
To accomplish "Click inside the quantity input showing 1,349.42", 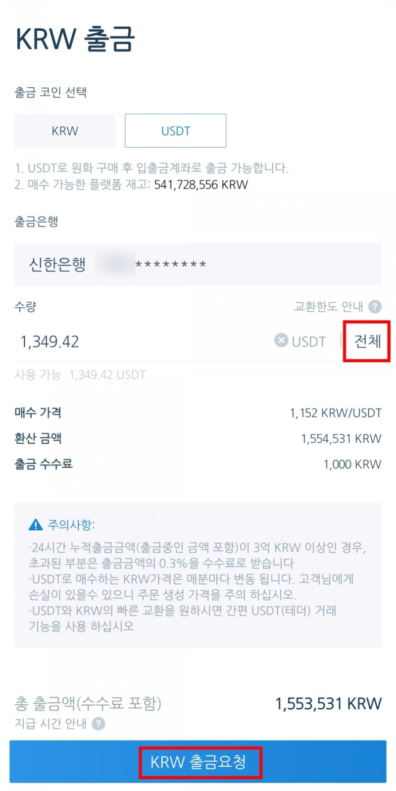I will [49, 341].
